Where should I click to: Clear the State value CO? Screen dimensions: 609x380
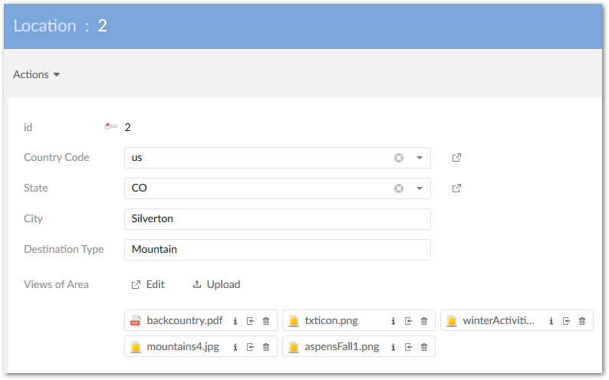point(399,188)
